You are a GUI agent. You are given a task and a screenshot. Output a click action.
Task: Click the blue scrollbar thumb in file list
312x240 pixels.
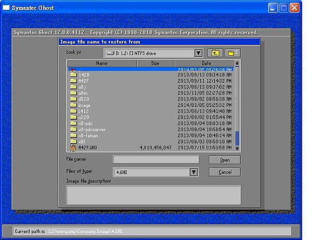pos(237,138)
